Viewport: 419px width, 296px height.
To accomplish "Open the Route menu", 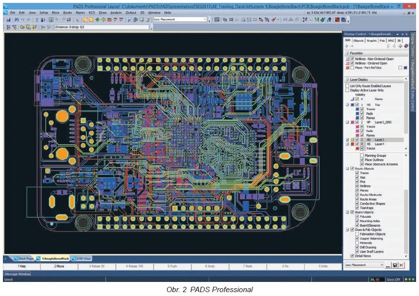I will click(x=67, y=11).
